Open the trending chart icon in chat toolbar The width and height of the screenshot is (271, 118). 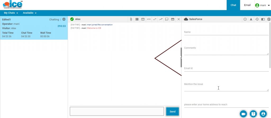(161, 19)
